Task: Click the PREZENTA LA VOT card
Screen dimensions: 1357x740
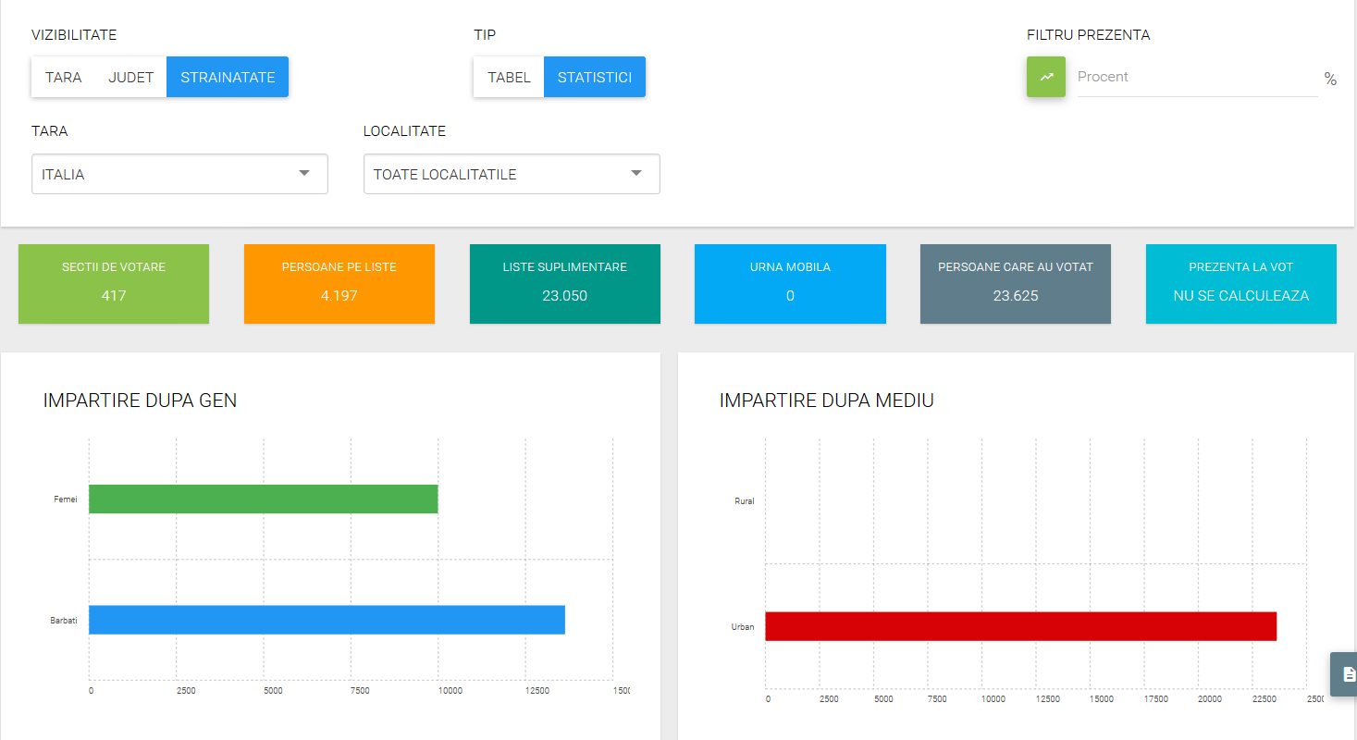Action: tap(1240, 284)
